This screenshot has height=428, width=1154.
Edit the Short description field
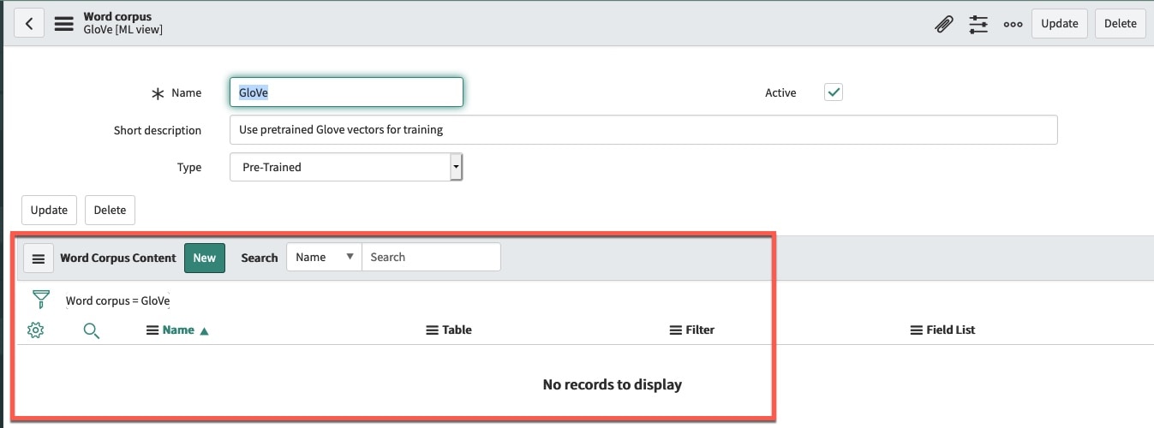[x=643, y=130]
